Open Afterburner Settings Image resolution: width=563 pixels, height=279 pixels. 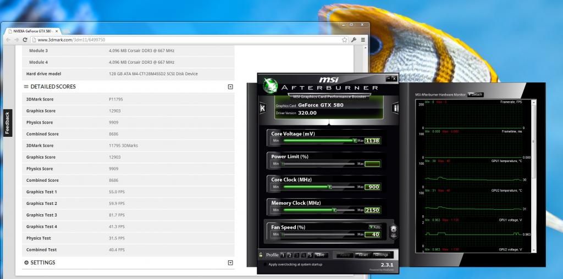tap(382, 255)
